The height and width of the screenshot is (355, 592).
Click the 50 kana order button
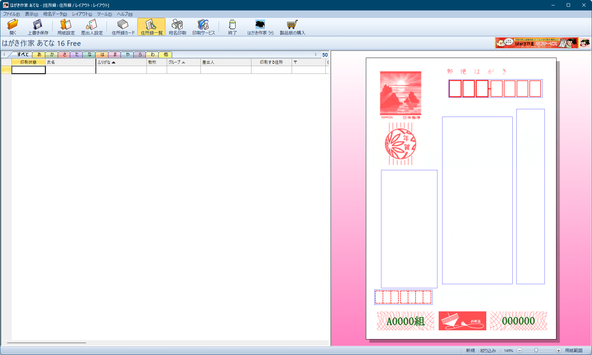(325, 55)
